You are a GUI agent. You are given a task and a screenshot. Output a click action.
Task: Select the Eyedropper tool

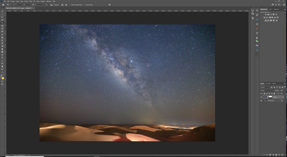(2, 29)
